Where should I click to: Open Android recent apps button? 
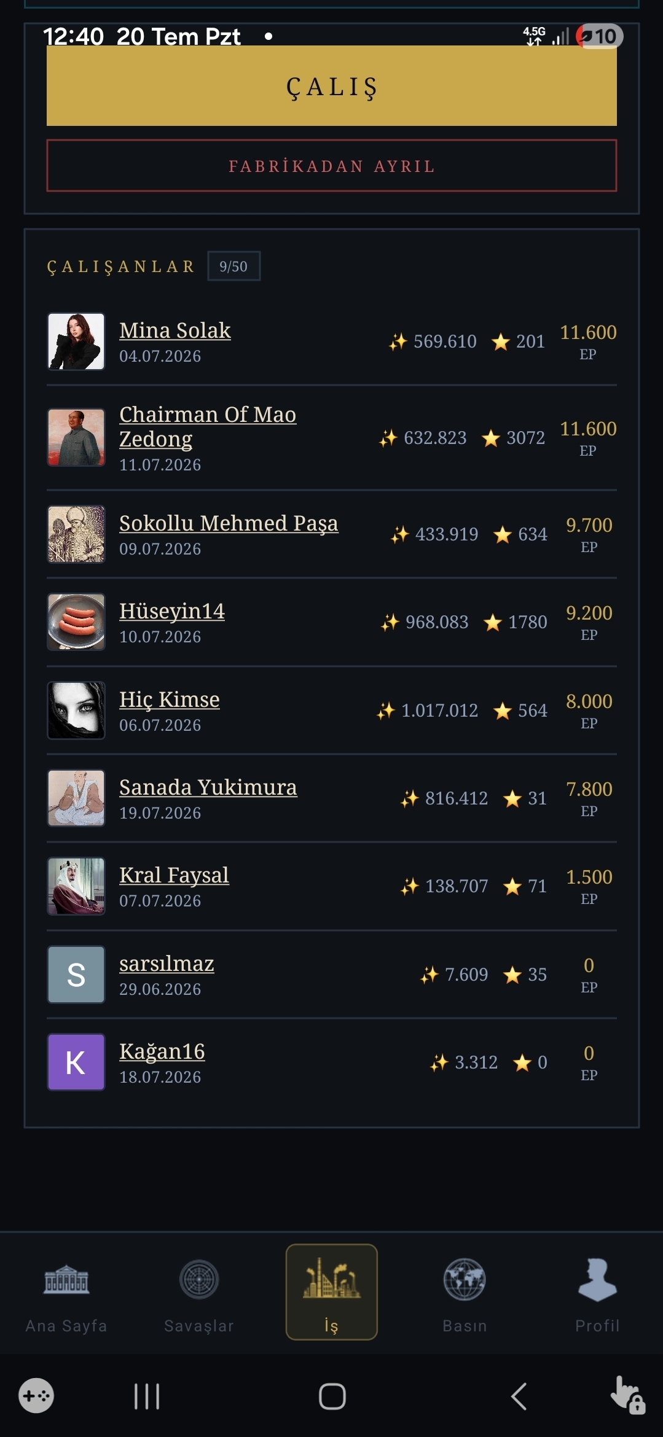pyautogui.click(x=147, y=1396)
